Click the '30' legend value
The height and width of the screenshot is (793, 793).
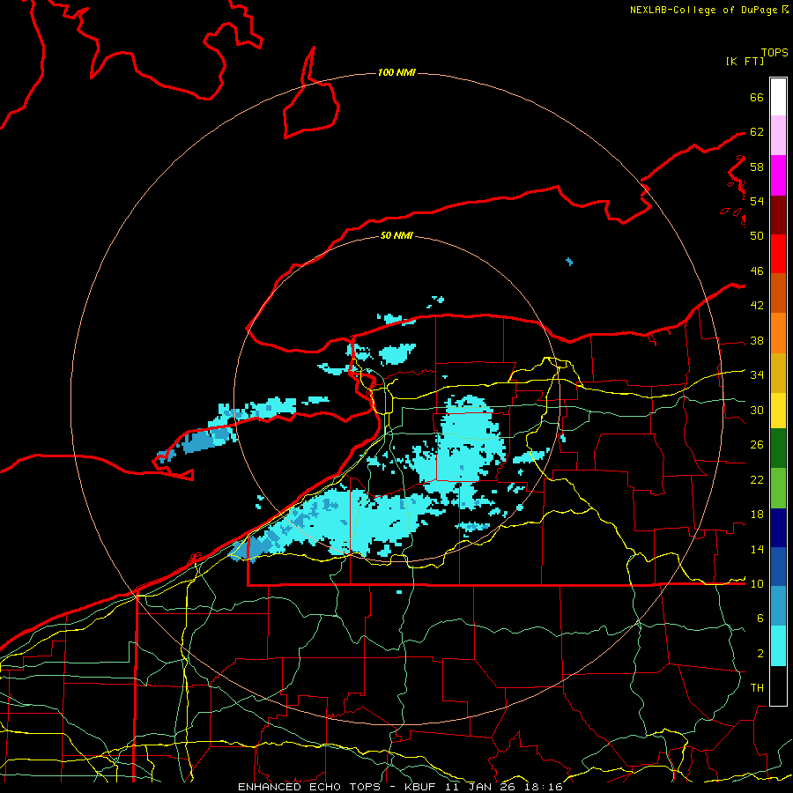757,410
